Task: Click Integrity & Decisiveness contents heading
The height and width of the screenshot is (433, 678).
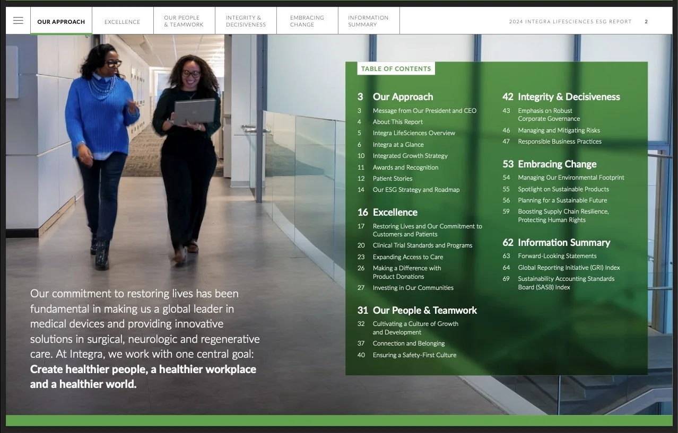Action: pos(561,97)
